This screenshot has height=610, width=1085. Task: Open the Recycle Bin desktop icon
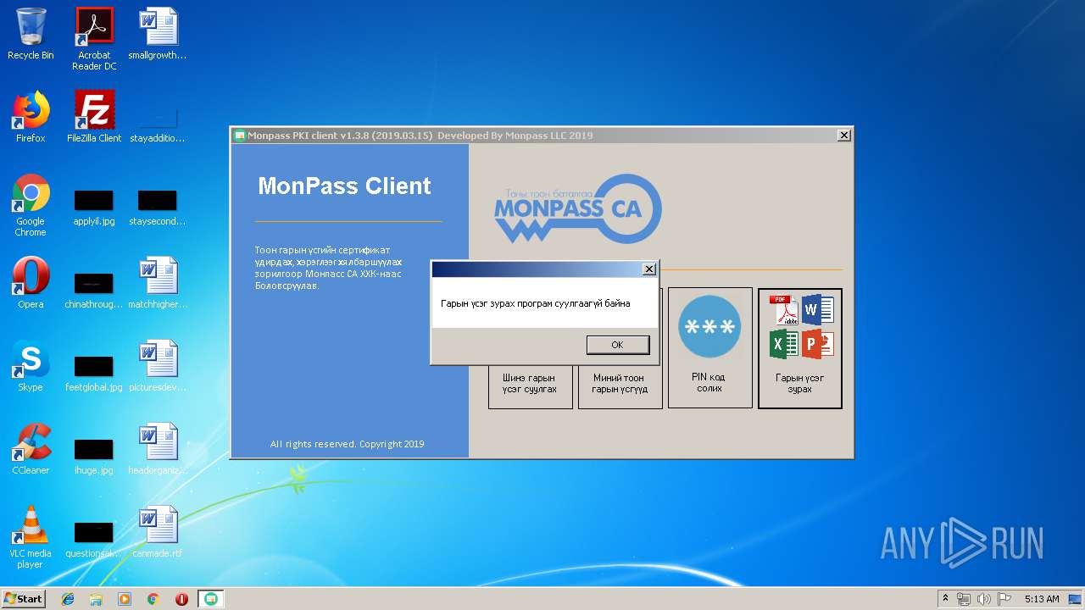31,34
